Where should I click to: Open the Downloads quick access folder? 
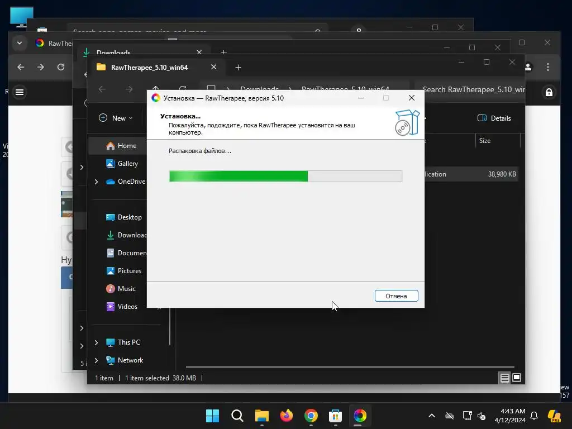click(126, 235)
